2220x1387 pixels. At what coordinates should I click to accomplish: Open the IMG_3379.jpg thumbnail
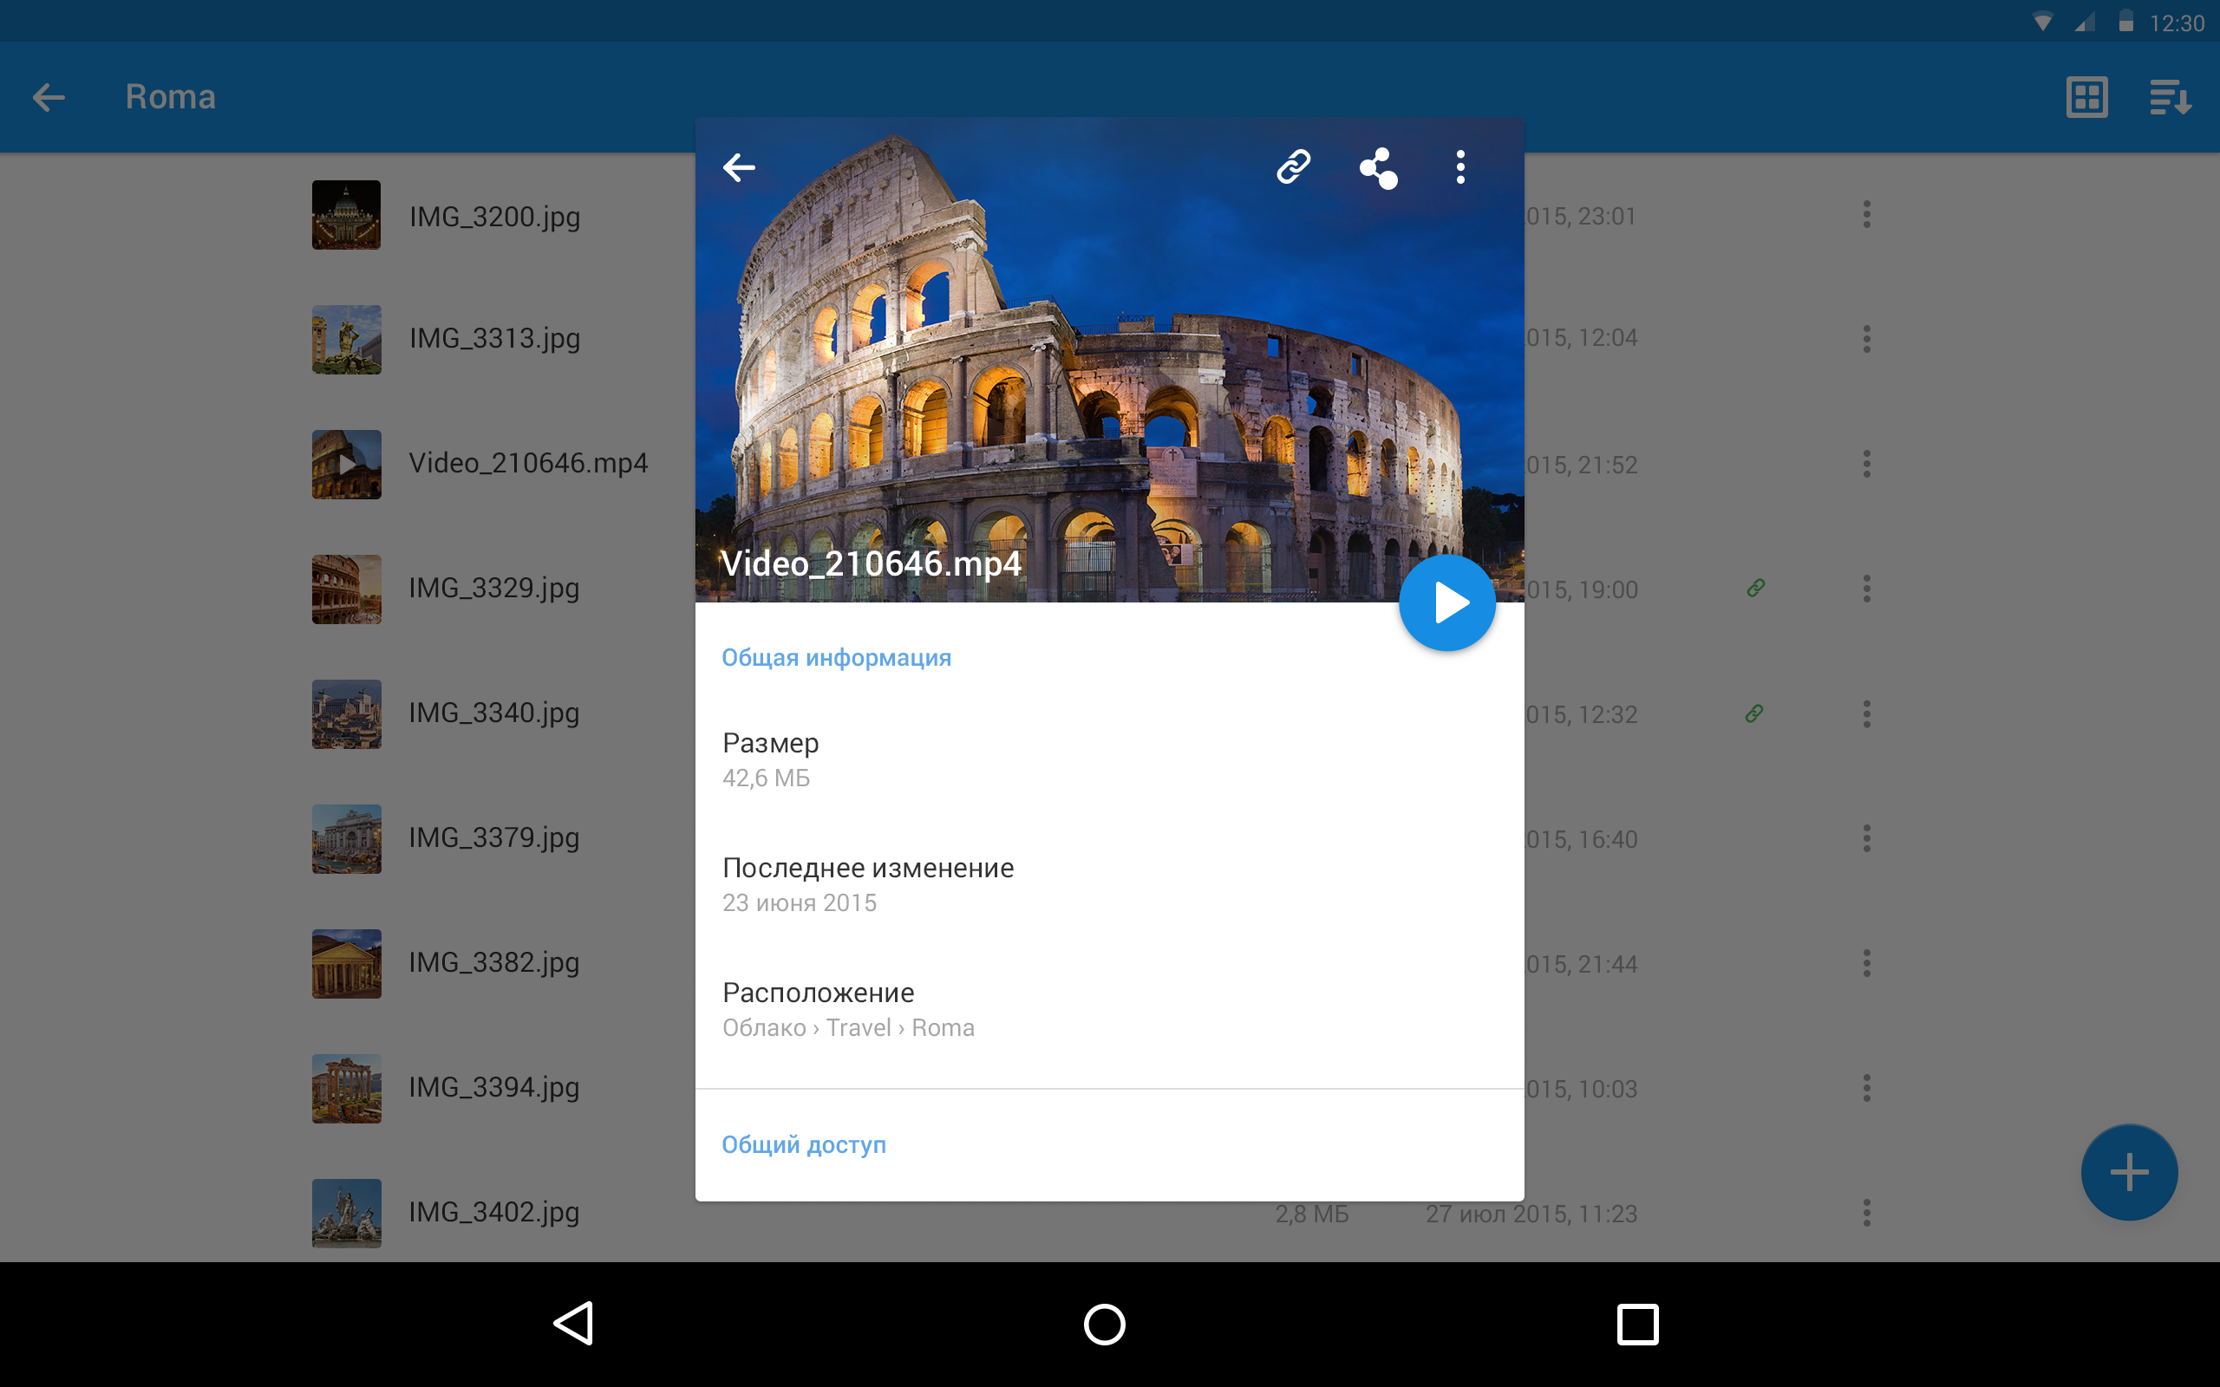(x=346, y=838)
